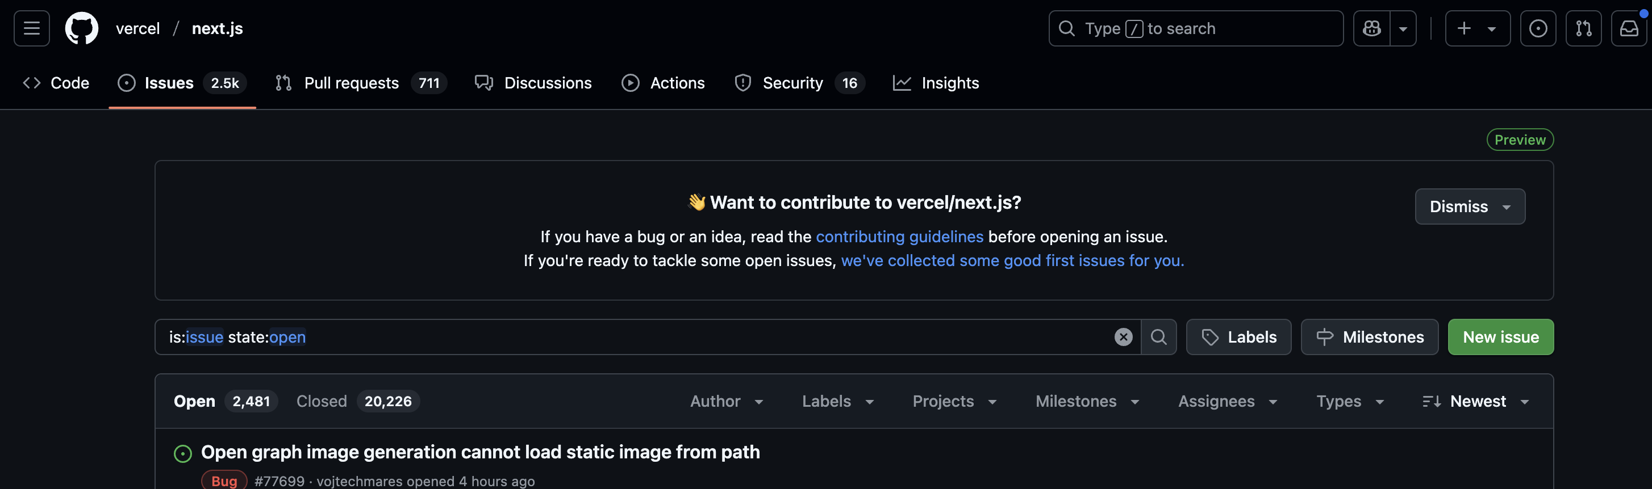The image size is (1652, 489).
Task: Open the contributing guidelines link
Action: point(899,236)
